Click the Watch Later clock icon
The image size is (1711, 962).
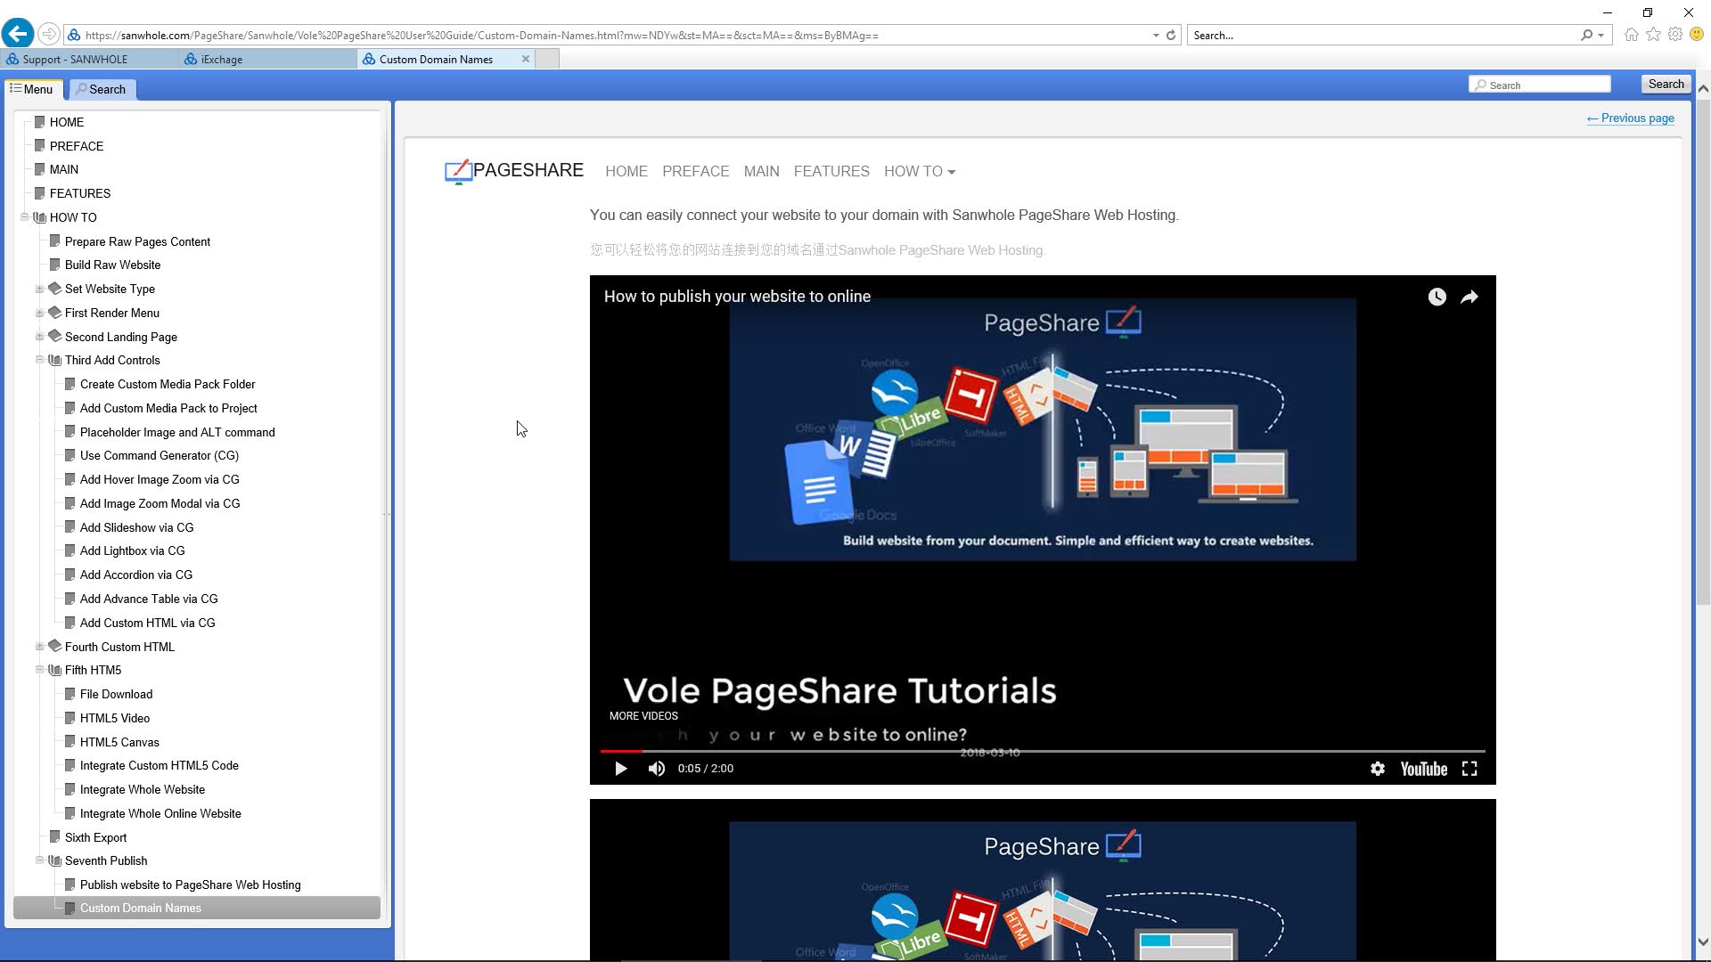pos(1437,298)
